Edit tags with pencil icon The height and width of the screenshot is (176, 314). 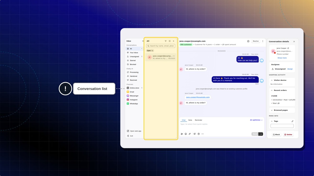[x=292, y=121]
